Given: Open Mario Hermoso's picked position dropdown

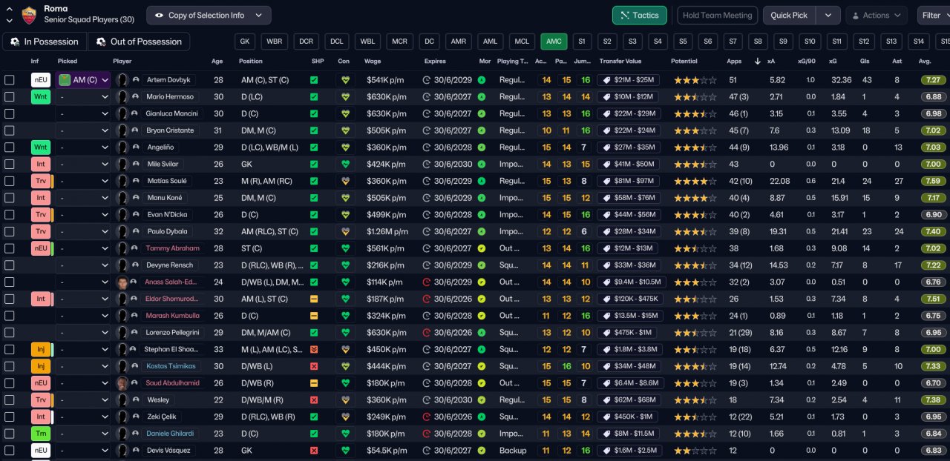Looking at the screenshot, I should point(83,96).
